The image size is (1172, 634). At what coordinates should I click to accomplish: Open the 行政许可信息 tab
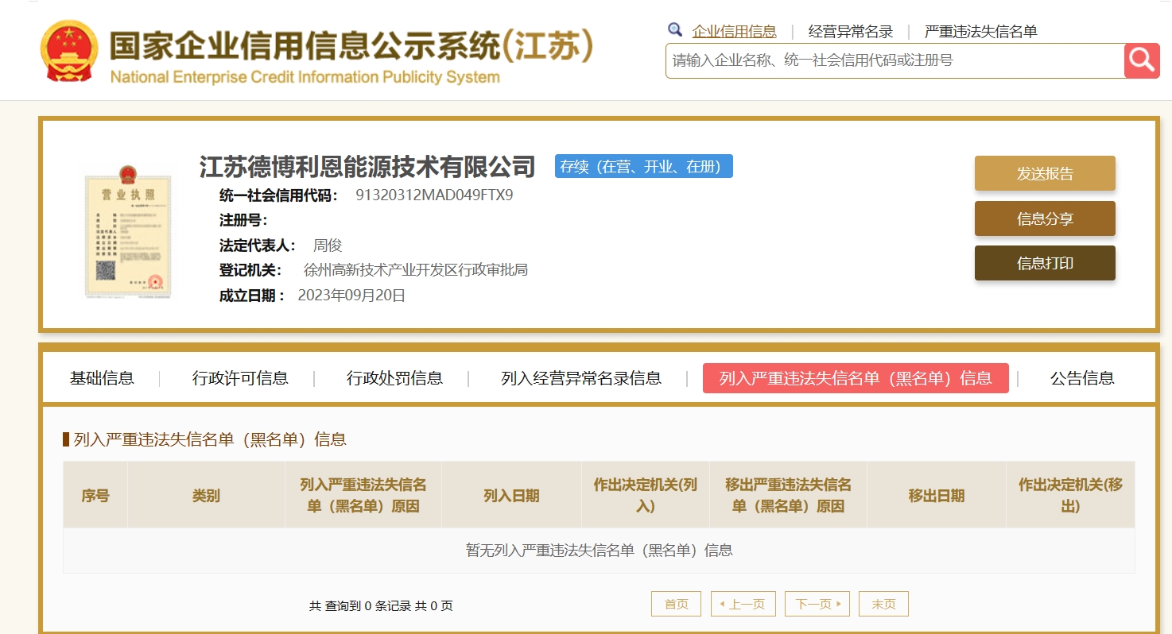[240, 378]
